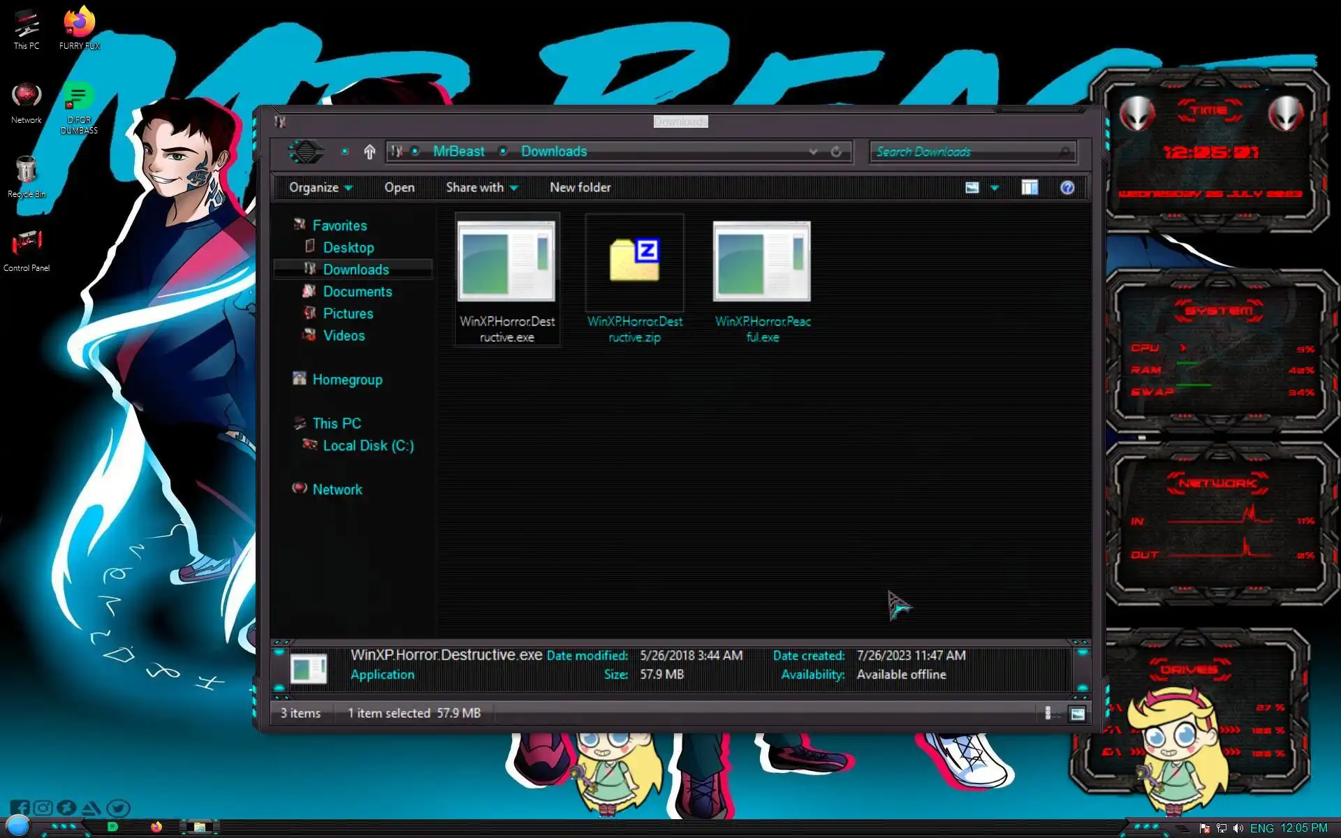
Task: Click the Search Downloads field
Action: pos(967,152)
